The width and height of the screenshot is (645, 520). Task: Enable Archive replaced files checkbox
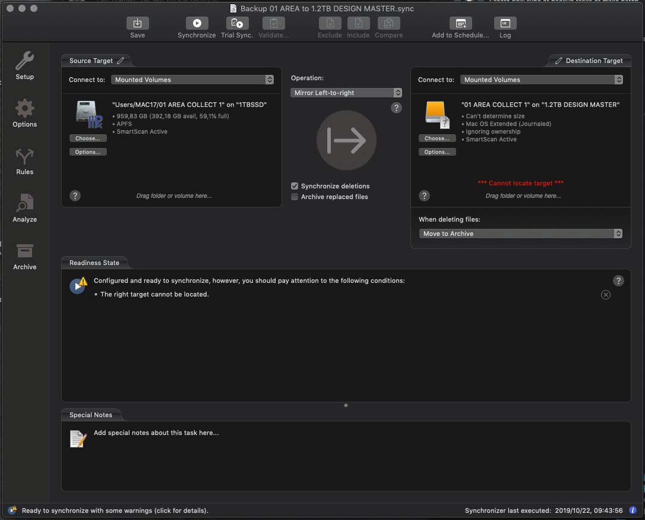295,197
